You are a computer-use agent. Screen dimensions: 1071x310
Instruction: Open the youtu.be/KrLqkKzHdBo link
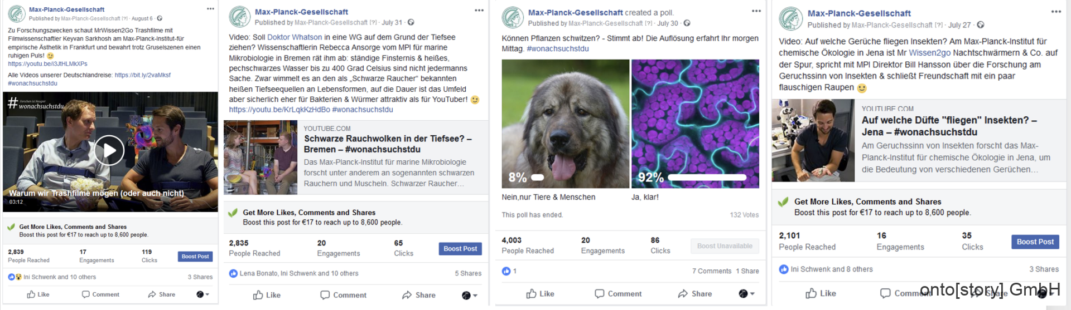tap(279, 110)
